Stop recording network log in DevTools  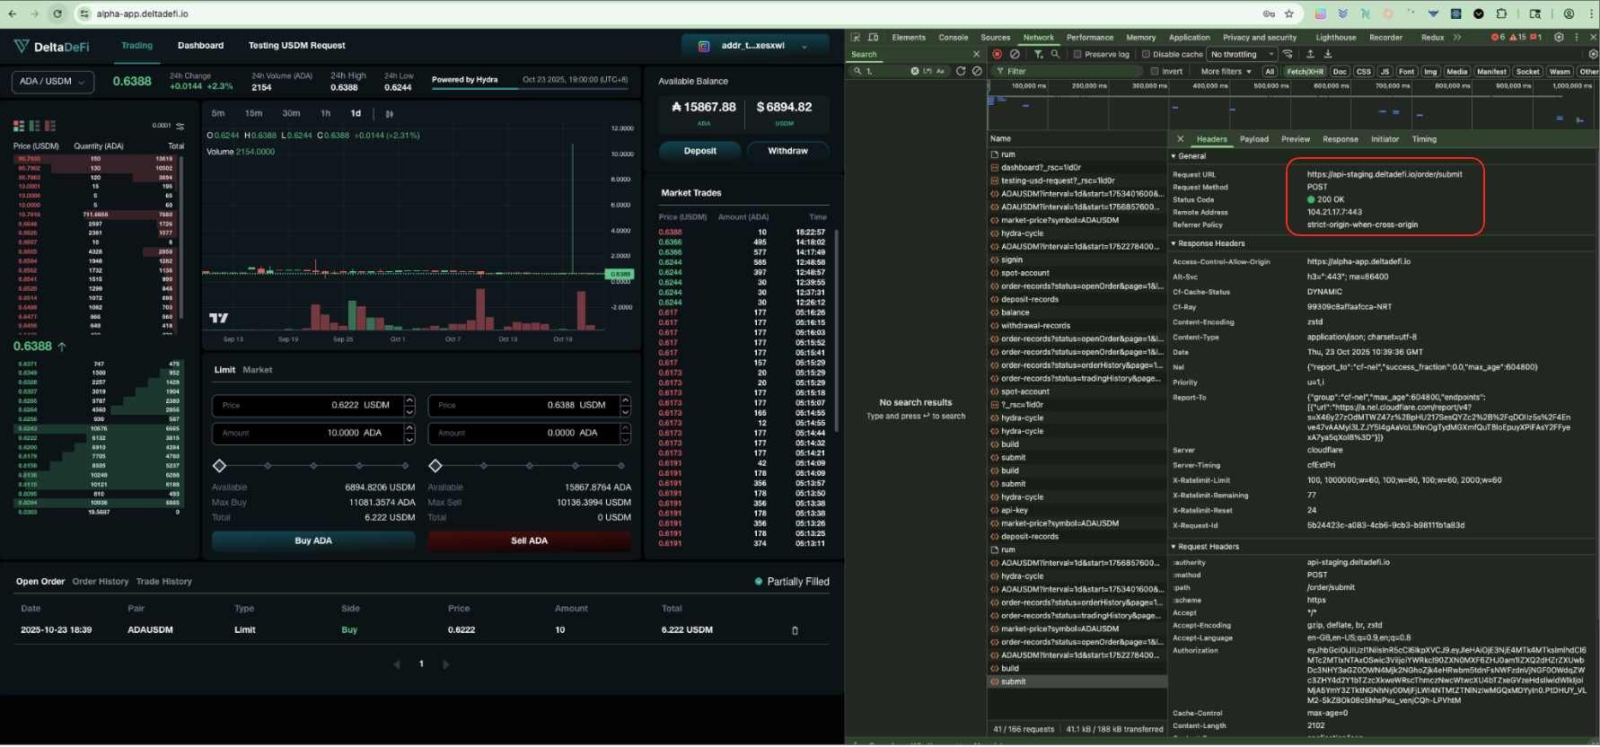click(x=998, y=54)
